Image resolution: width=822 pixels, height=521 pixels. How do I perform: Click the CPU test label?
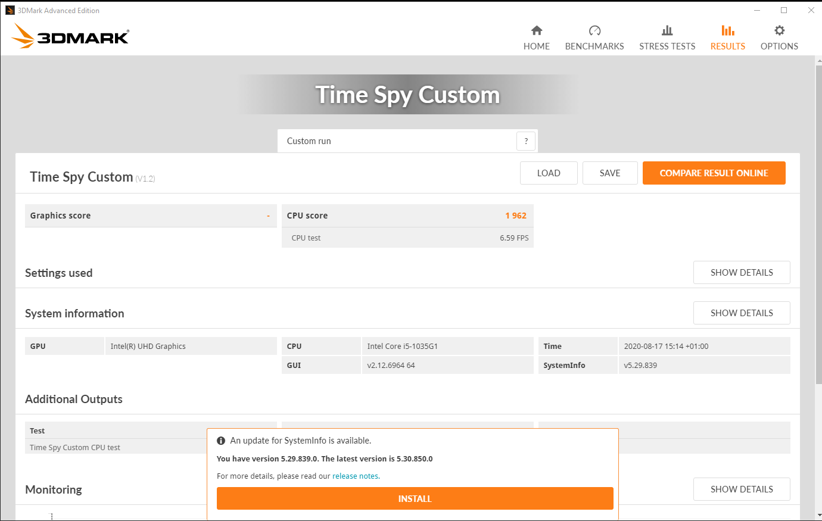click(306, 238)
